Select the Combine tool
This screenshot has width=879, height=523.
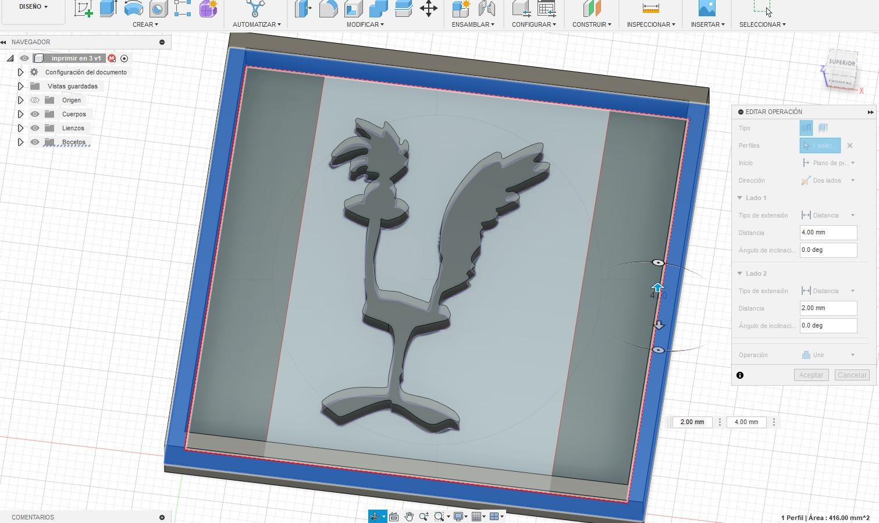(x=378, y=8)
